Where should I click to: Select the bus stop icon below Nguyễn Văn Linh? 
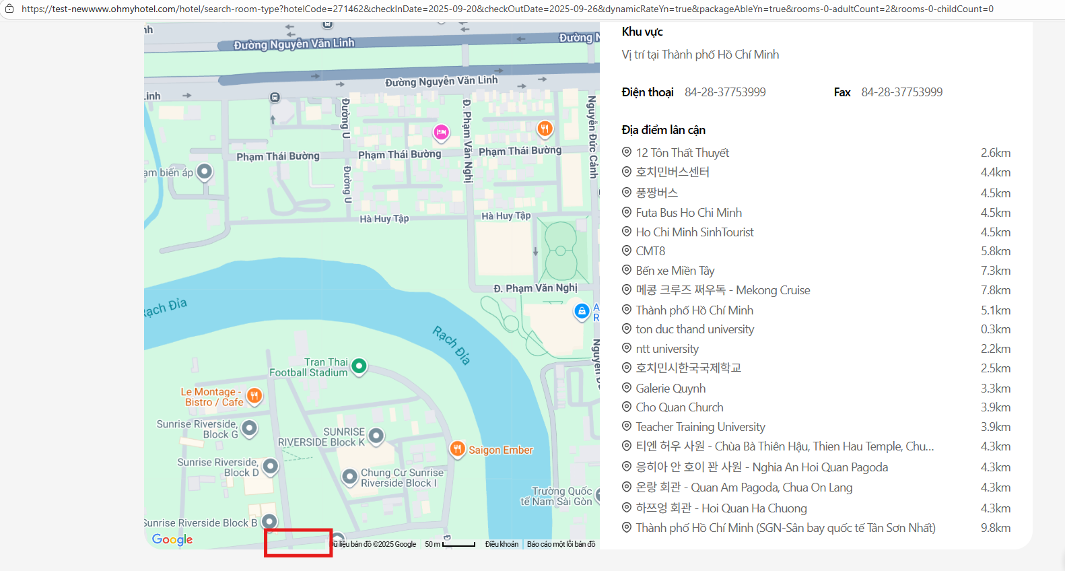pos(275,98)
